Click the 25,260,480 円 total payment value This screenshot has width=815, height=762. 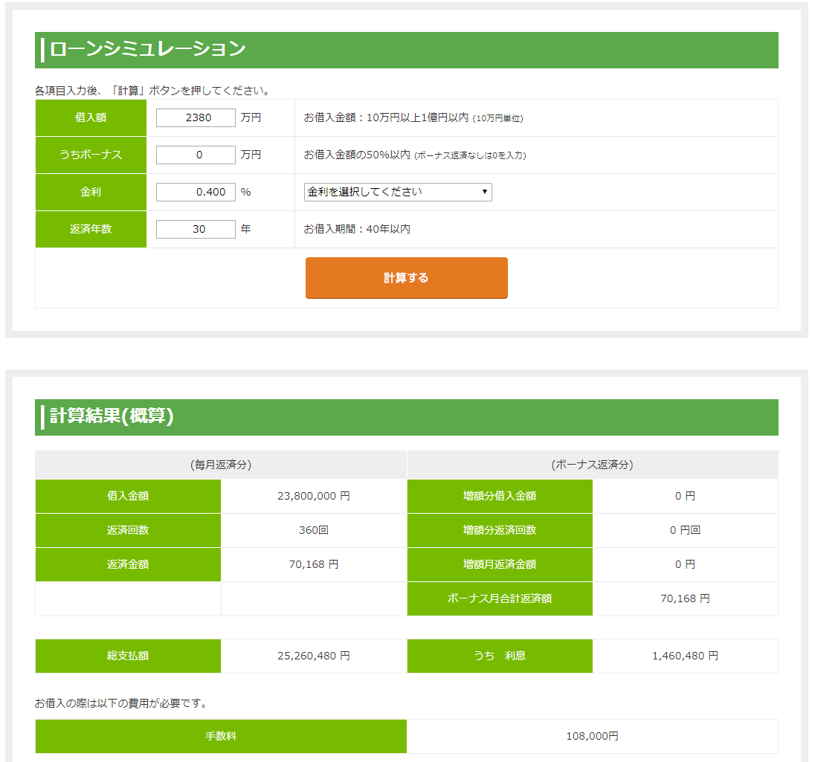click(313, 656)
